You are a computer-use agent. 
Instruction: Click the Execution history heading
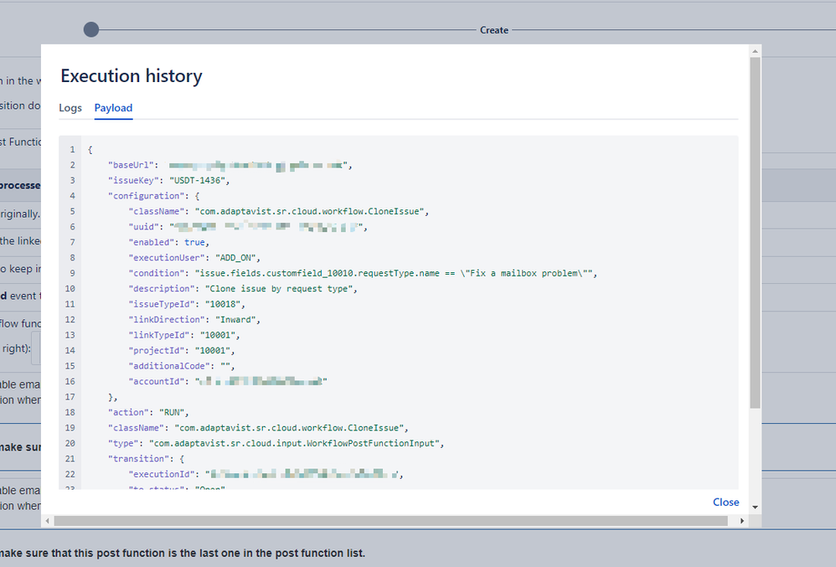(x=132, y=75)
